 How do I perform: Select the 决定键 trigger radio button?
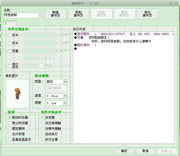coord(43,118)
